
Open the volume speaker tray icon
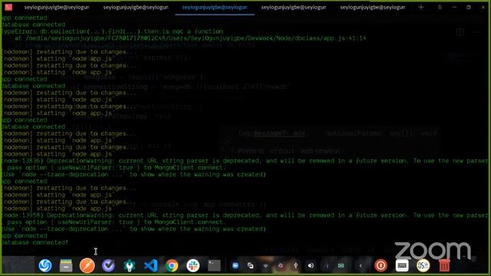[311, 265]
